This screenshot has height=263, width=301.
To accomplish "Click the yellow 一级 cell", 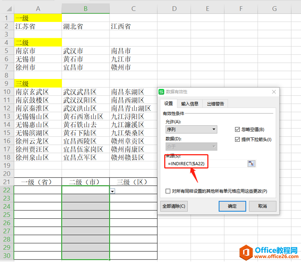I will pyautogui.click(x=38, y=18).
